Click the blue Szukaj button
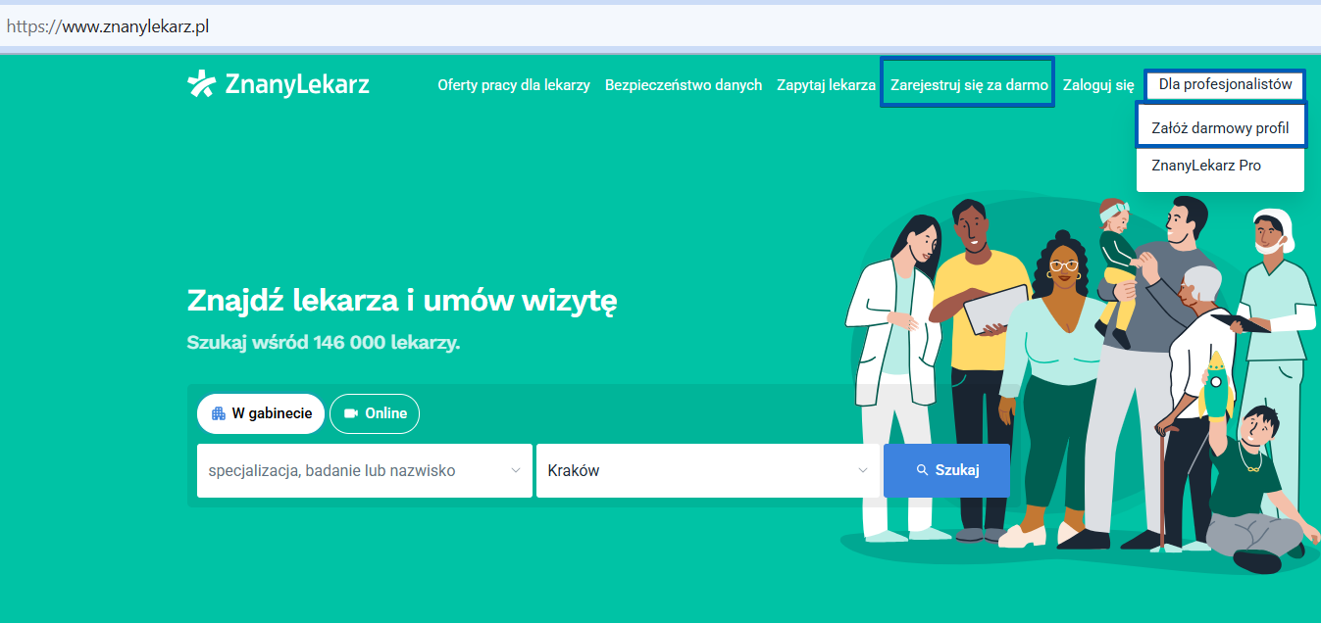 tap(946, 470)
